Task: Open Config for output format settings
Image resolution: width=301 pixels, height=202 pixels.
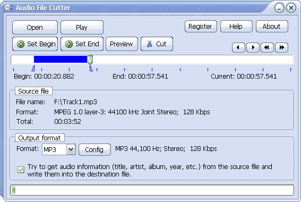Action: point(94,149)
